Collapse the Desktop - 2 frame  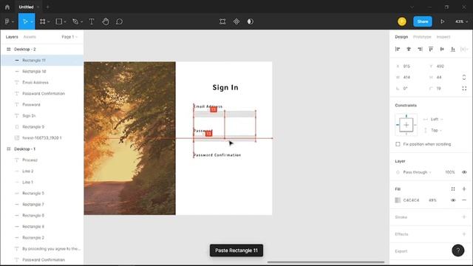[9, 50]
